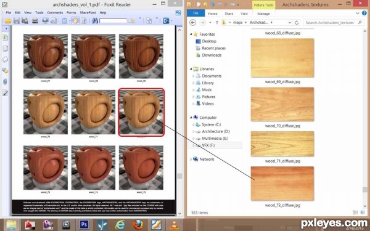The width and height of the screenshot is (370, 231).
Task: Expand the Foxit navigation panel arrow
Action: 6,28
